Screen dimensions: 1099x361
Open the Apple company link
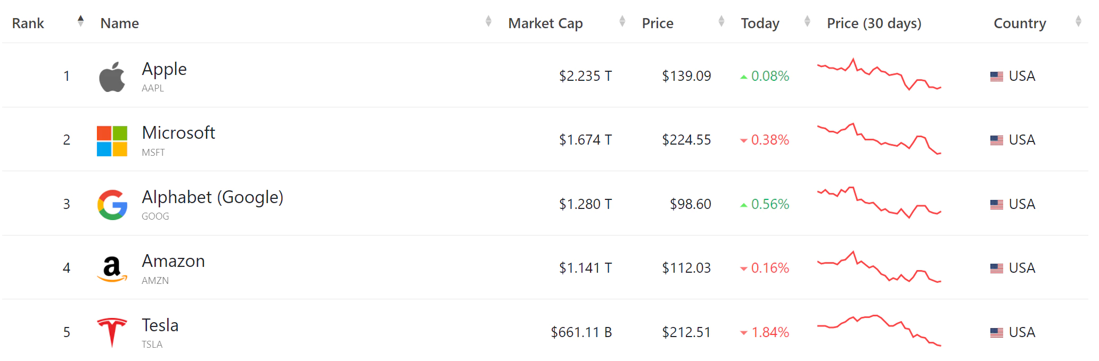click(x=164, y=69)
